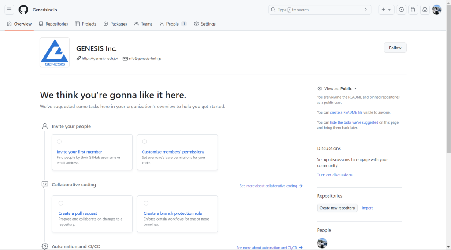
Task: Open the notifications inbox icon
Action: pos(425,10)
